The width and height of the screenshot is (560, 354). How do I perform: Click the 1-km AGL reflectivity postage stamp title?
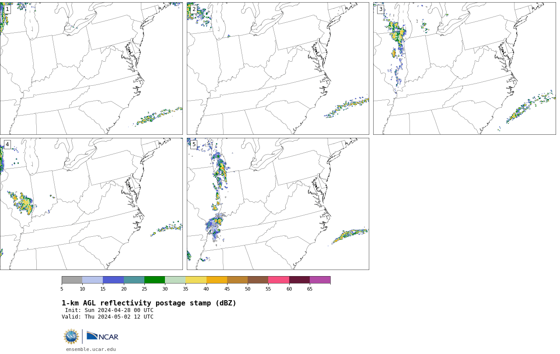(x=149, y=303)
